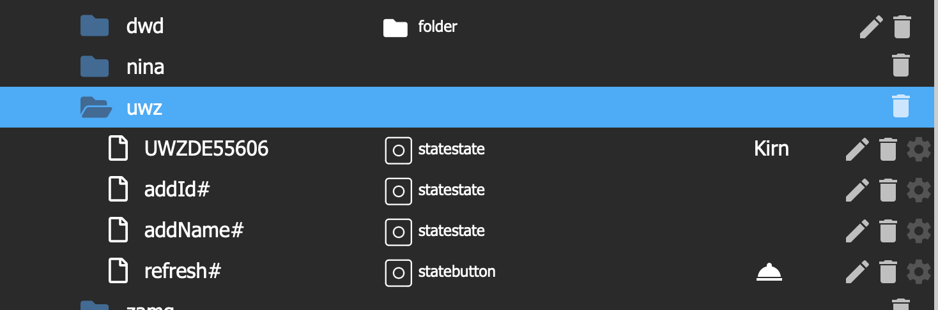This screenshot has height=310, width=938.
Task: Delete the dwd folder
Action: [901, 27]
